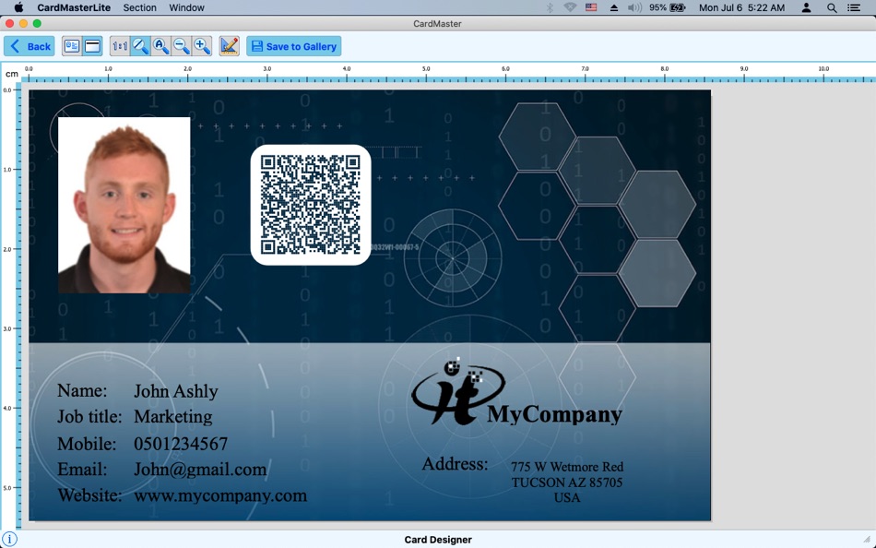Image resolution: width=876 pixels, height=548 pixels.
Task: Select the MyCompany logo on the card
Action: point(516,391)
